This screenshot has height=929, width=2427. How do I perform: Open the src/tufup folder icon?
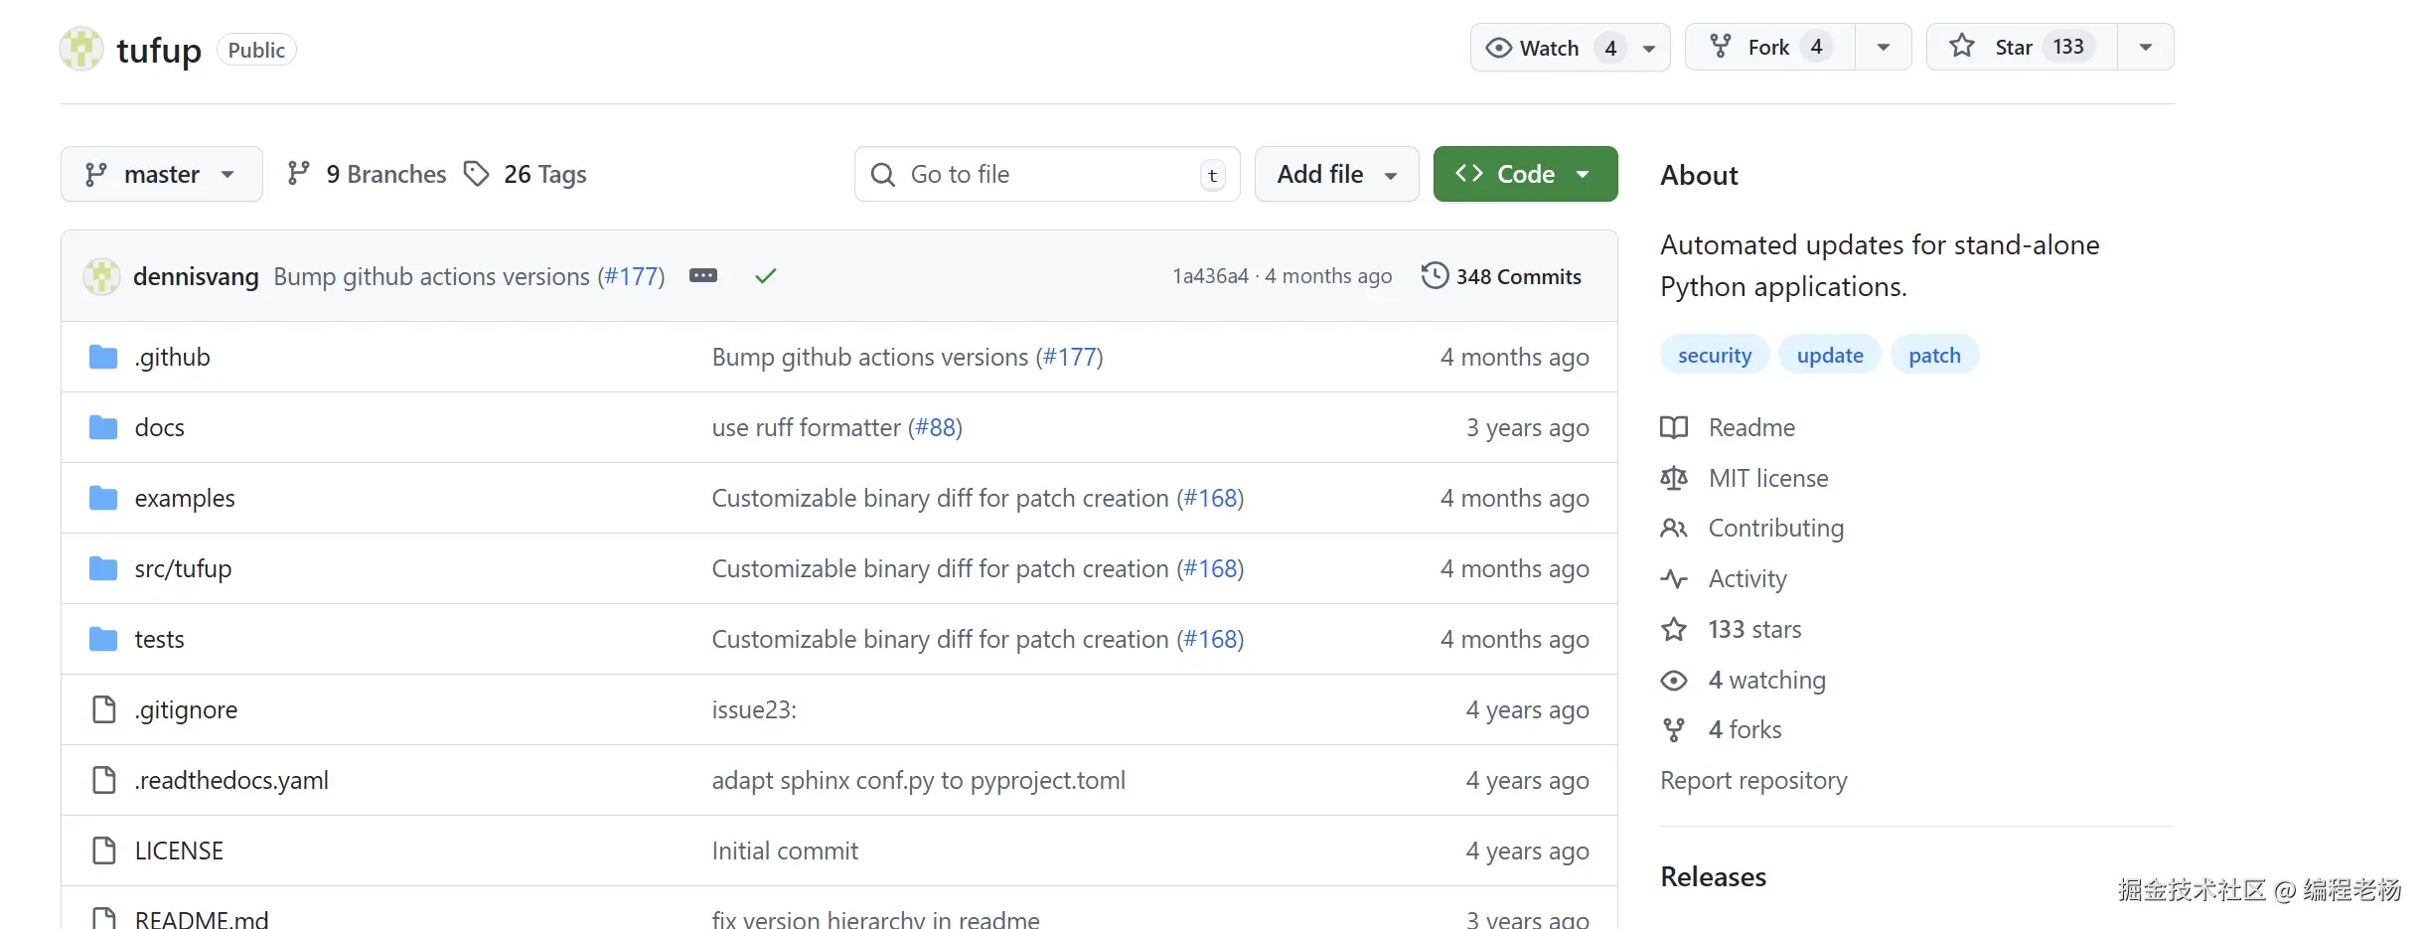click(103, 568)
